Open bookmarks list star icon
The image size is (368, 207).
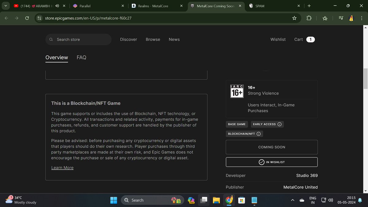pos(325,18)
